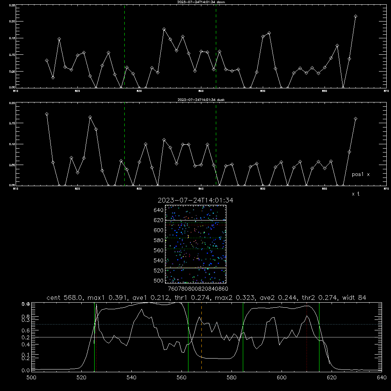Screen dimensions: 391x391
Task: Click the left green dashed line in dawn plot
Action: coord(124,46)
